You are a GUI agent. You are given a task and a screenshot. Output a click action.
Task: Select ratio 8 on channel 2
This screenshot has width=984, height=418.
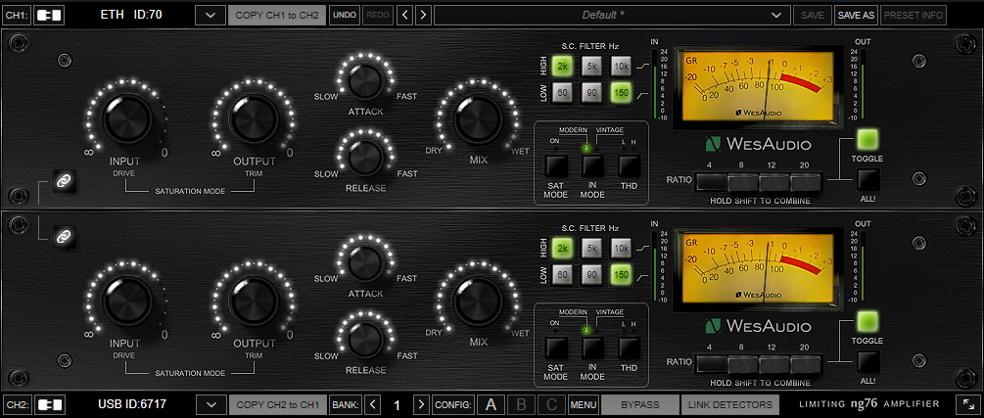[743, 364]
